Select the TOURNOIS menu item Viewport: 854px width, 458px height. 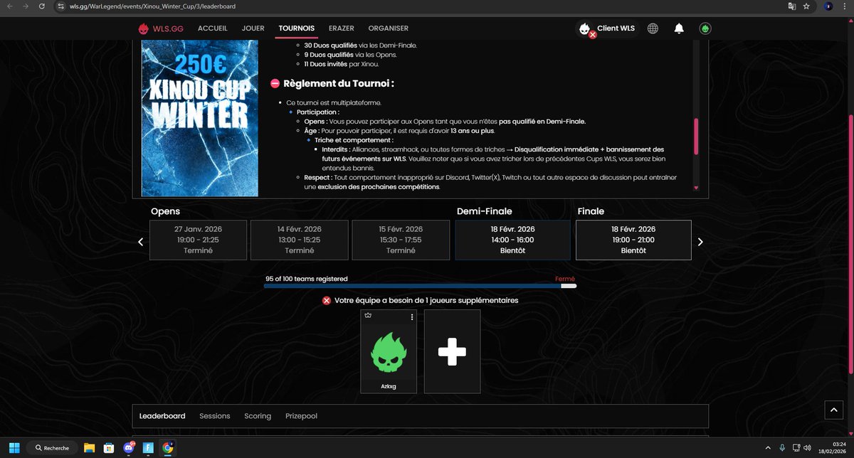click(x=297, y=28)
